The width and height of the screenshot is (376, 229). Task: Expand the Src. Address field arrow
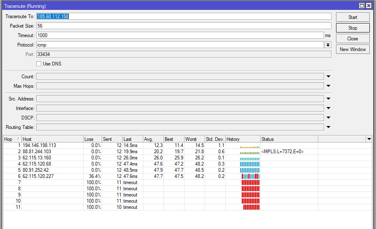[328, 98]
